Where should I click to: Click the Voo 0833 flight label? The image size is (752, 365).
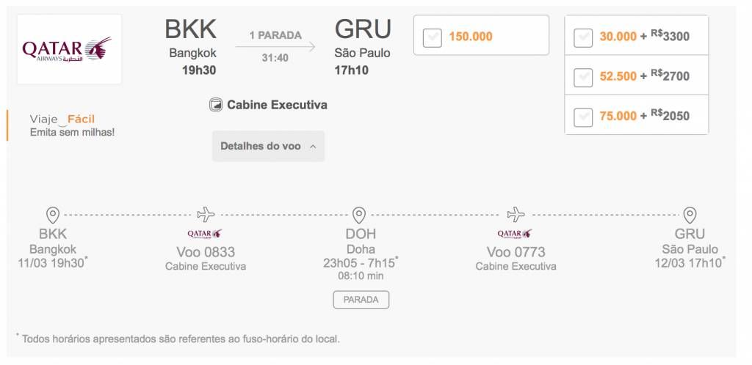(x=206, y=251)
